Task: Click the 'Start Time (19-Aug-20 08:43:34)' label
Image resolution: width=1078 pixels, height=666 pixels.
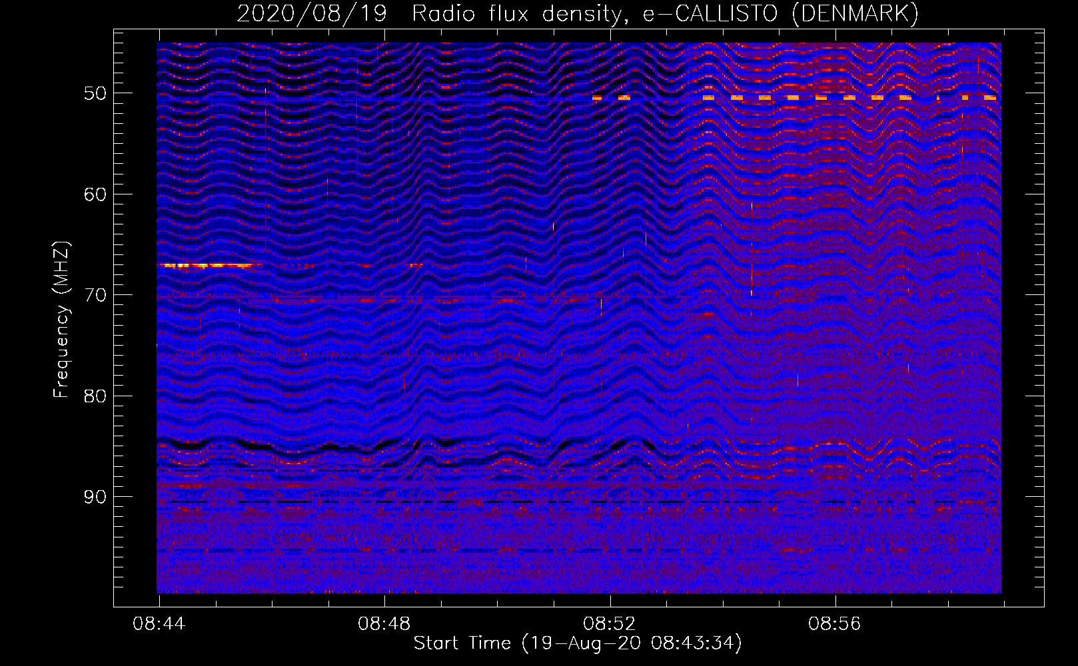Action: click(578, 643)
